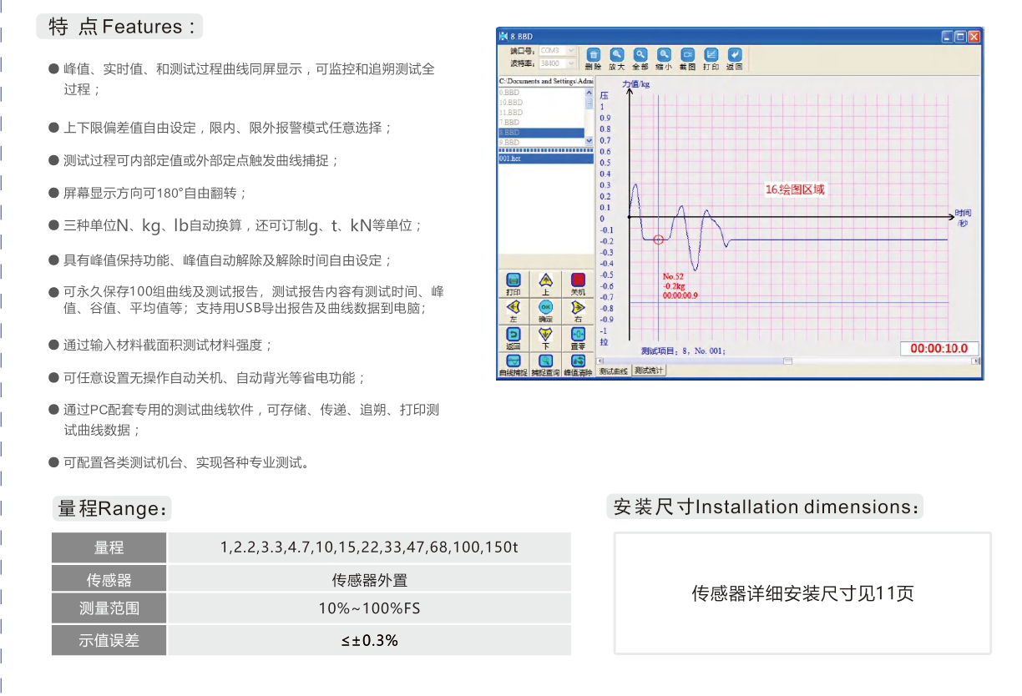Viewport: 1022px width, 696px height.
Task: Click the 峰值清除 peak clear icon
Action: (577, 361)
